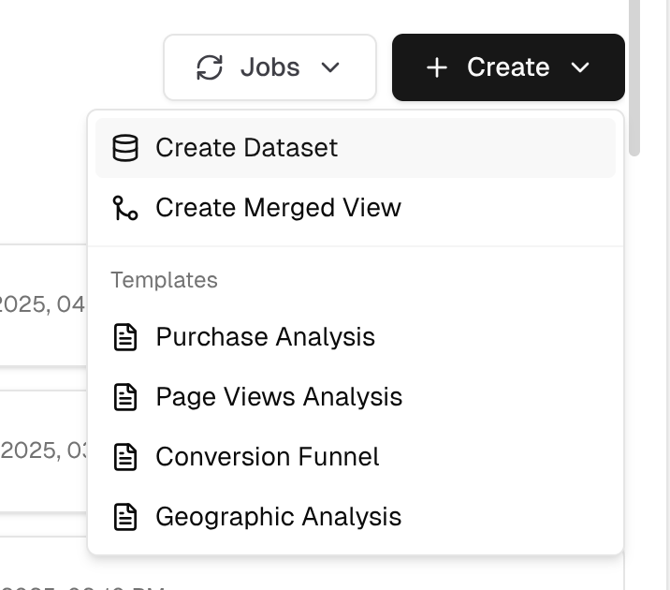Choose Create Dataset from the menu

click(246, 148)
